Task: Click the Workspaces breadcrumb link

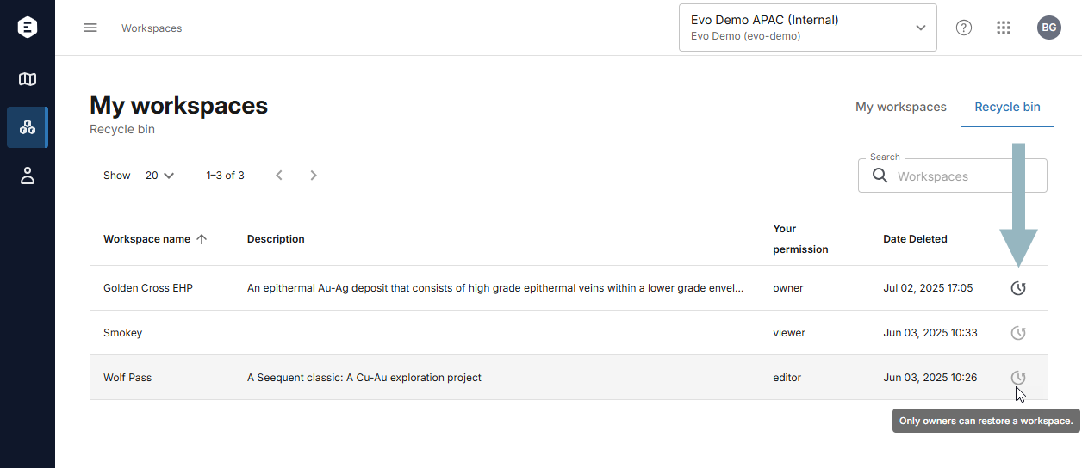Action: point(152,28)
